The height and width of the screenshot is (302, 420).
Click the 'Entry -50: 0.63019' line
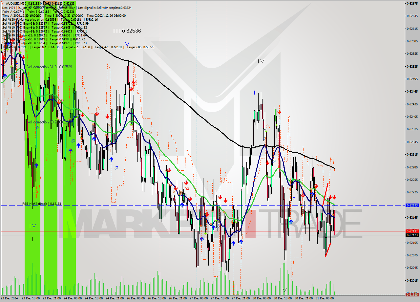pos(44,39)
